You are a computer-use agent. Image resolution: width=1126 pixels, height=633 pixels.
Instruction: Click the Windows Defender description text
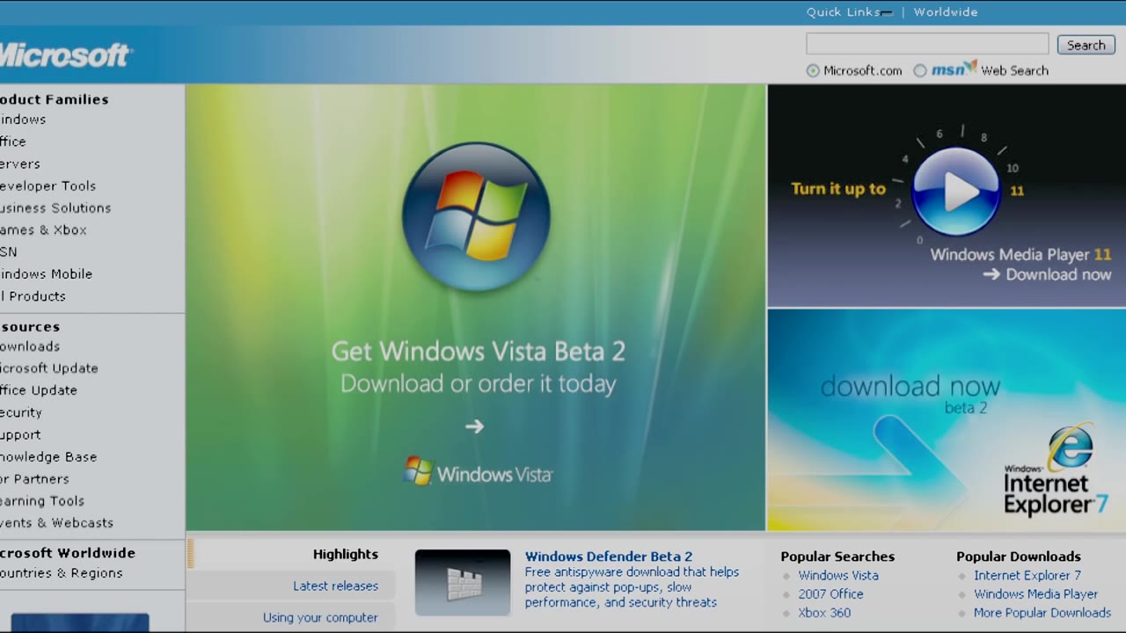coord(632,587)
